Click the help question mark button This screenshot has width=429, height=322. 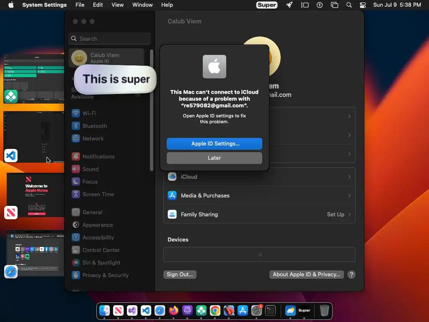click(x=351, y=275)
